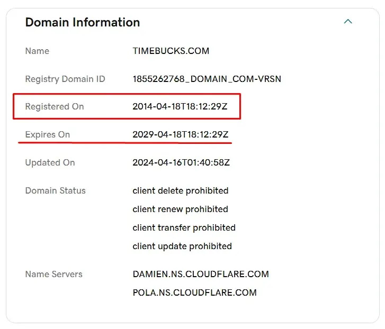Select the 2029-04-18T18:12:29Z expiry date

click(181, 134)
